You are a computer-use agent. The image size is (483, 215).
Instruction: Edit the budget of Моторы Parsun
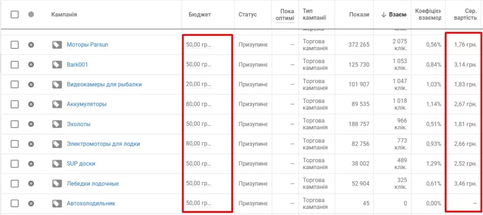click(199, 45)
